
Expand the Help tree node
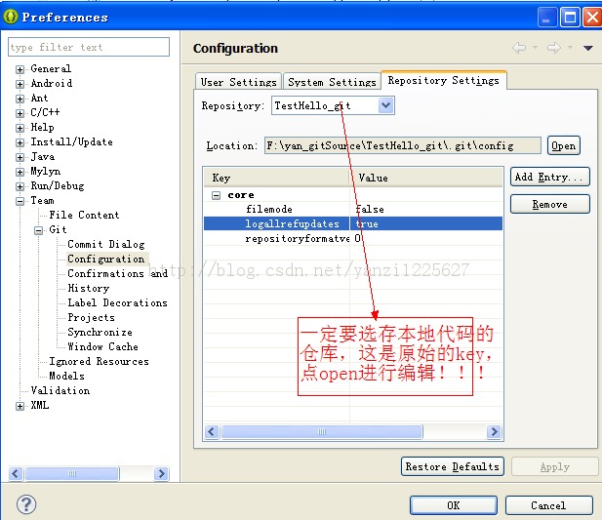(20, 128)
